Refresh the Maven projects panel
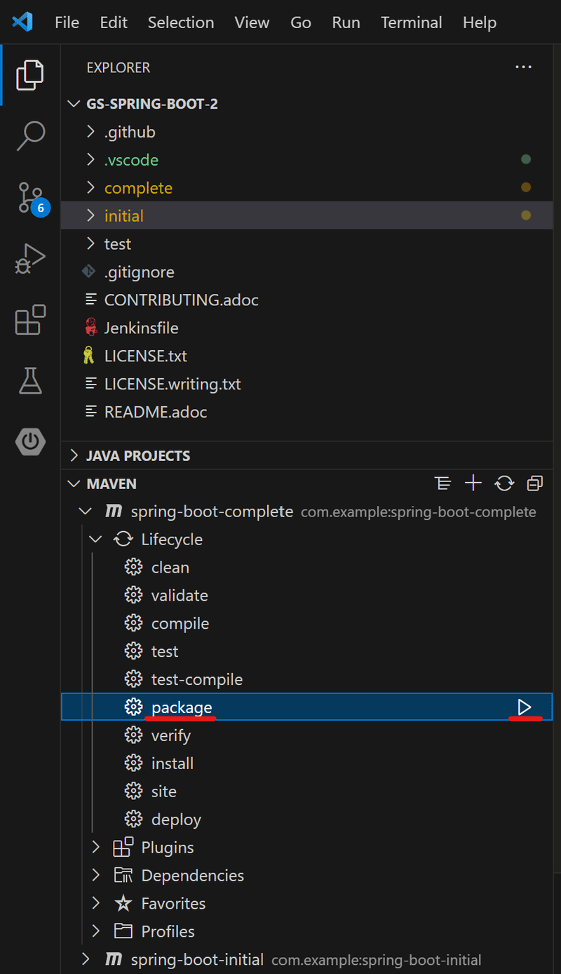561x974 pixels. [504, 483]
